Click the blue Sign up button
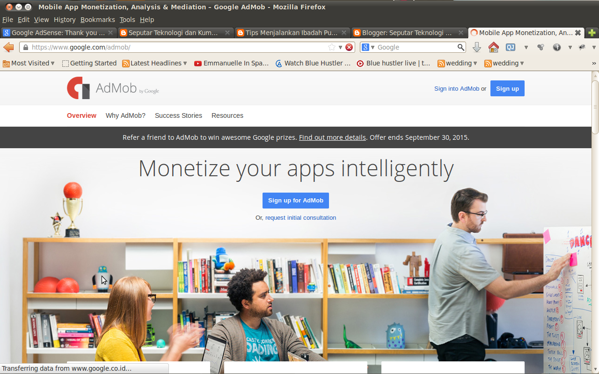Viewport: 599px width, 374px height. 507,88
